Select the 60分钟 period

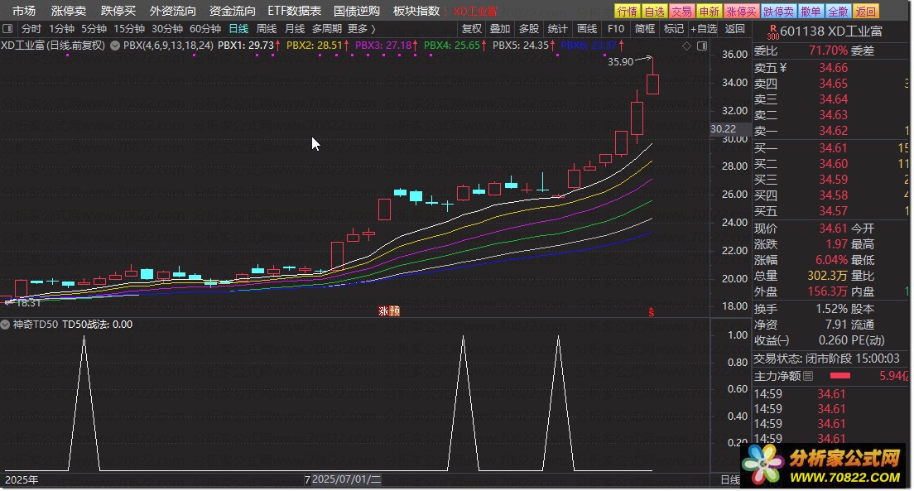coord(205,29)
